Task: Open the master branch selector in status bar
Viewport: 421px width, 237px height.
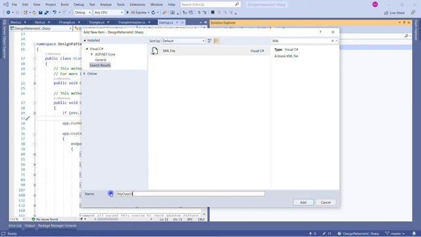Action: pos(395,234)
